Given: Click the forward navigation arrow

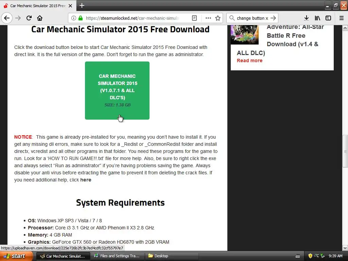Looking at the screenshot, I should (x=18, y=18).
